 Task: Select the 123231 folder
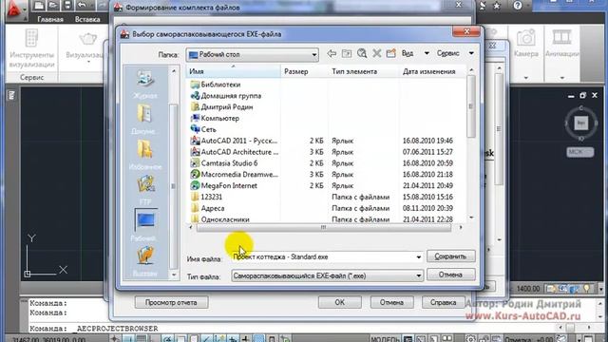[x=207, y=197]
